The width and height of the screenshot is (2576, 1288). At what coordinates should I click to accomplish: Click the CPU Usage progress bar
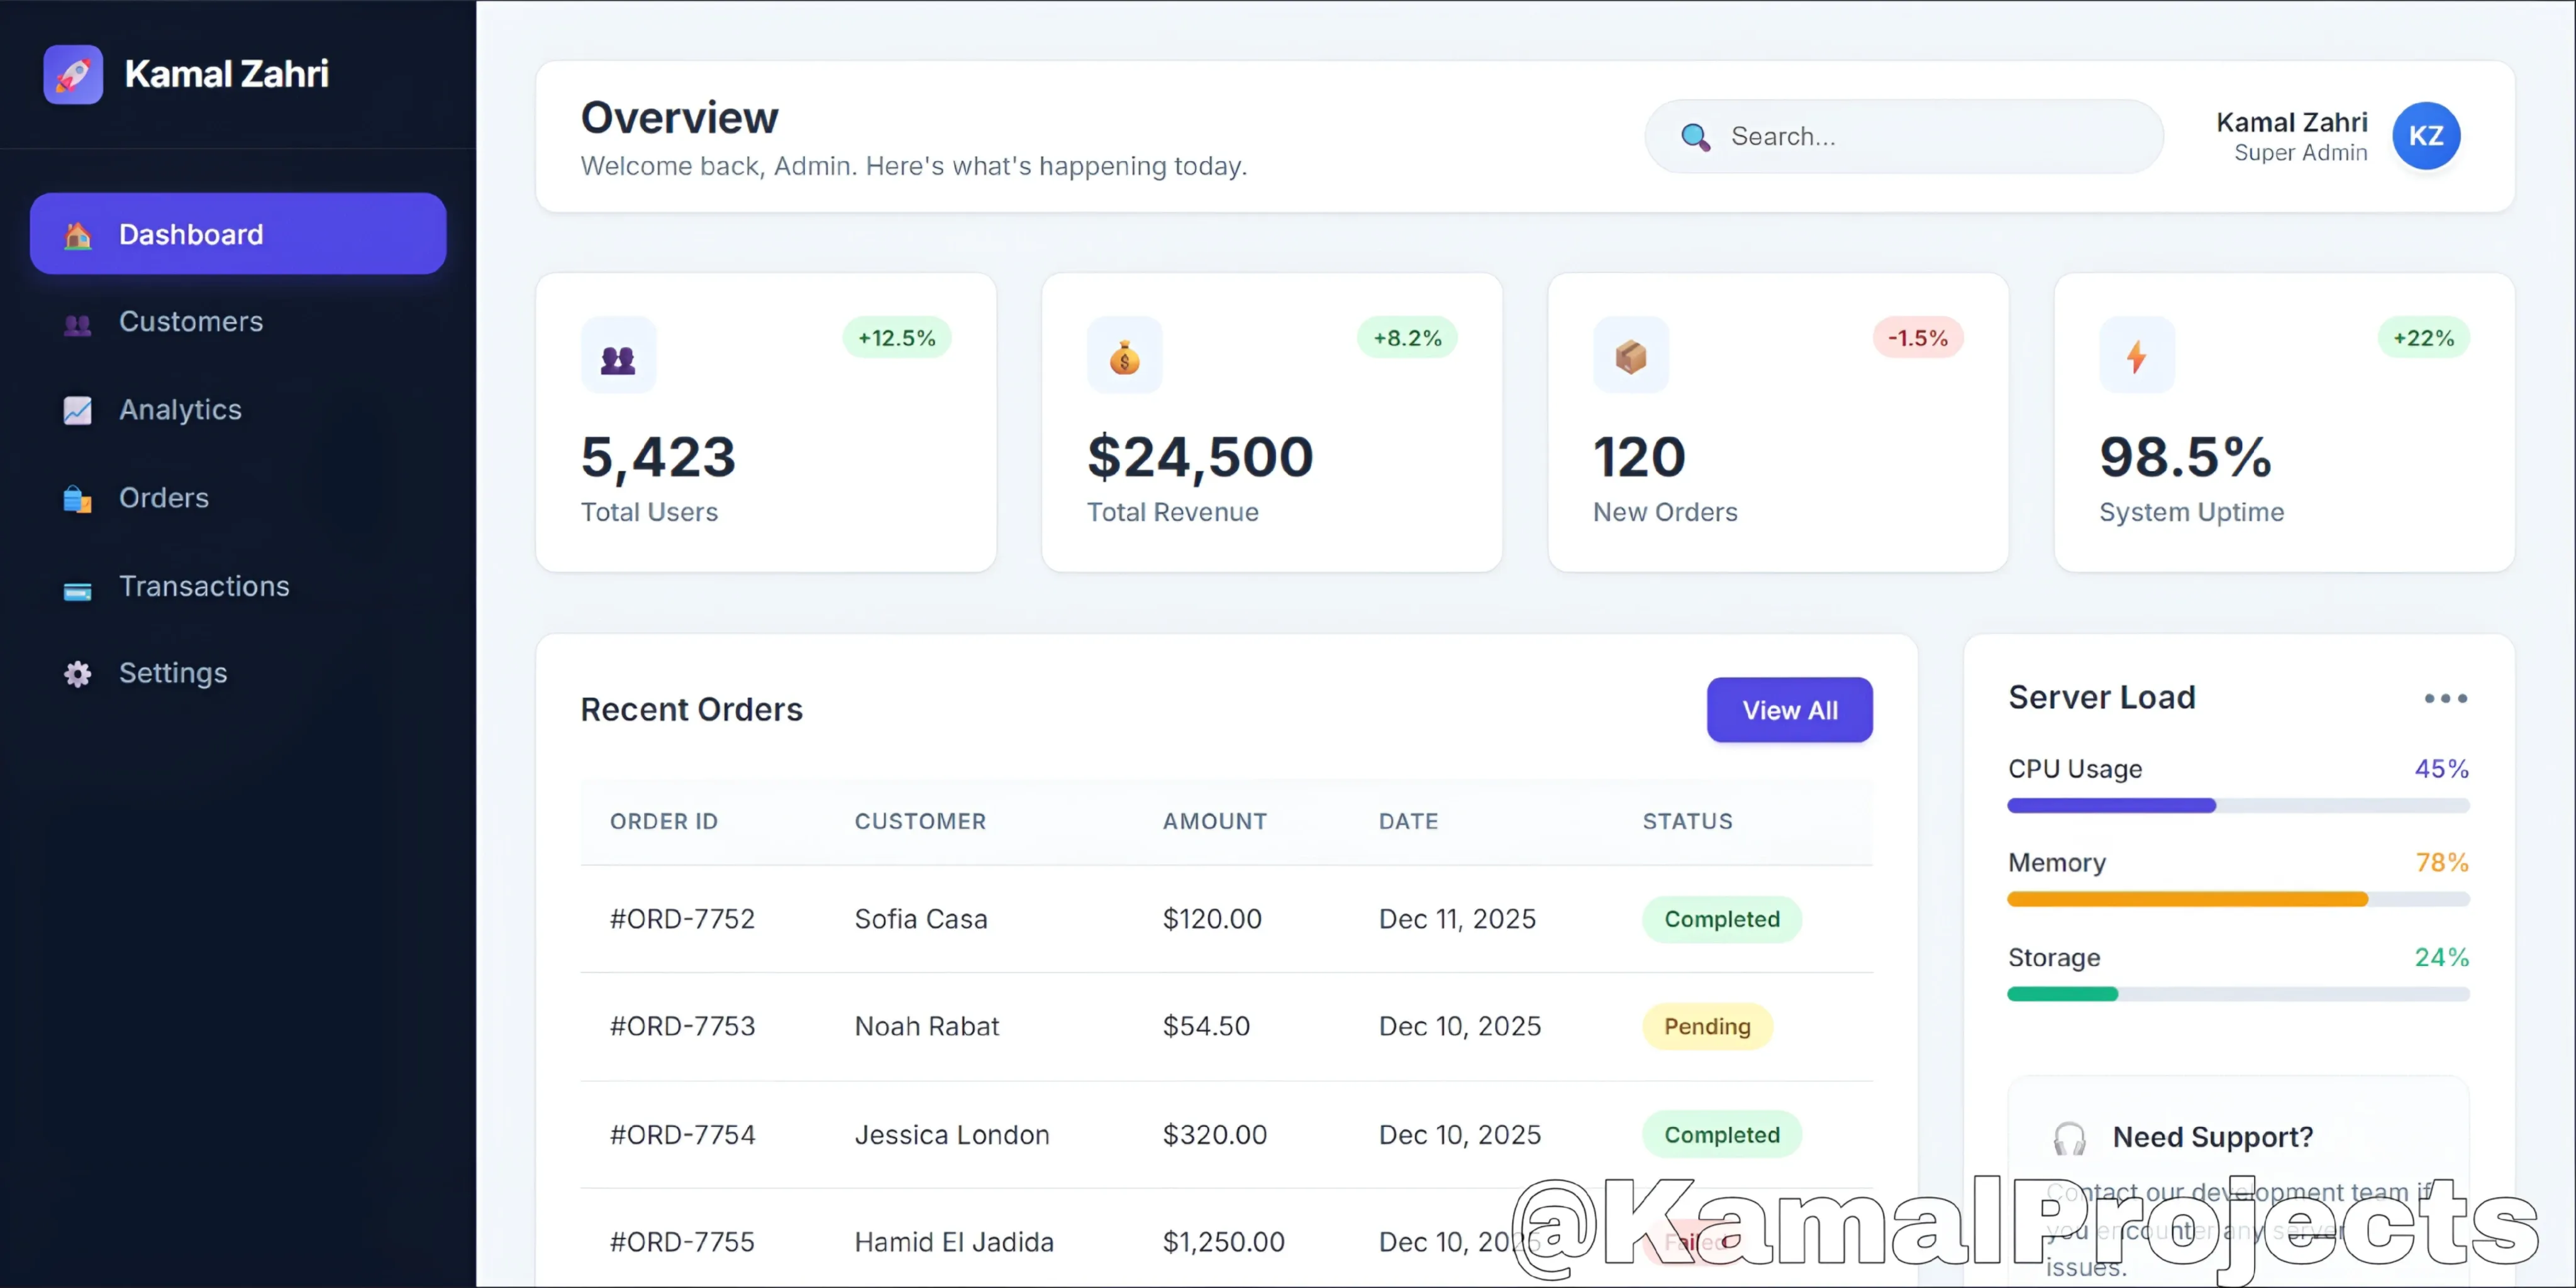tap(2238, 806)
